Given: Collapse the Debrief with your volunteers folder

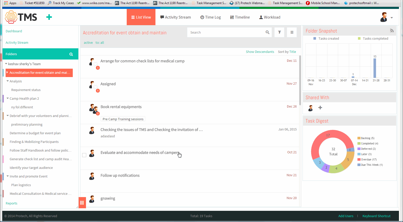Looking at the screenshot, I should tap(8, 116).
